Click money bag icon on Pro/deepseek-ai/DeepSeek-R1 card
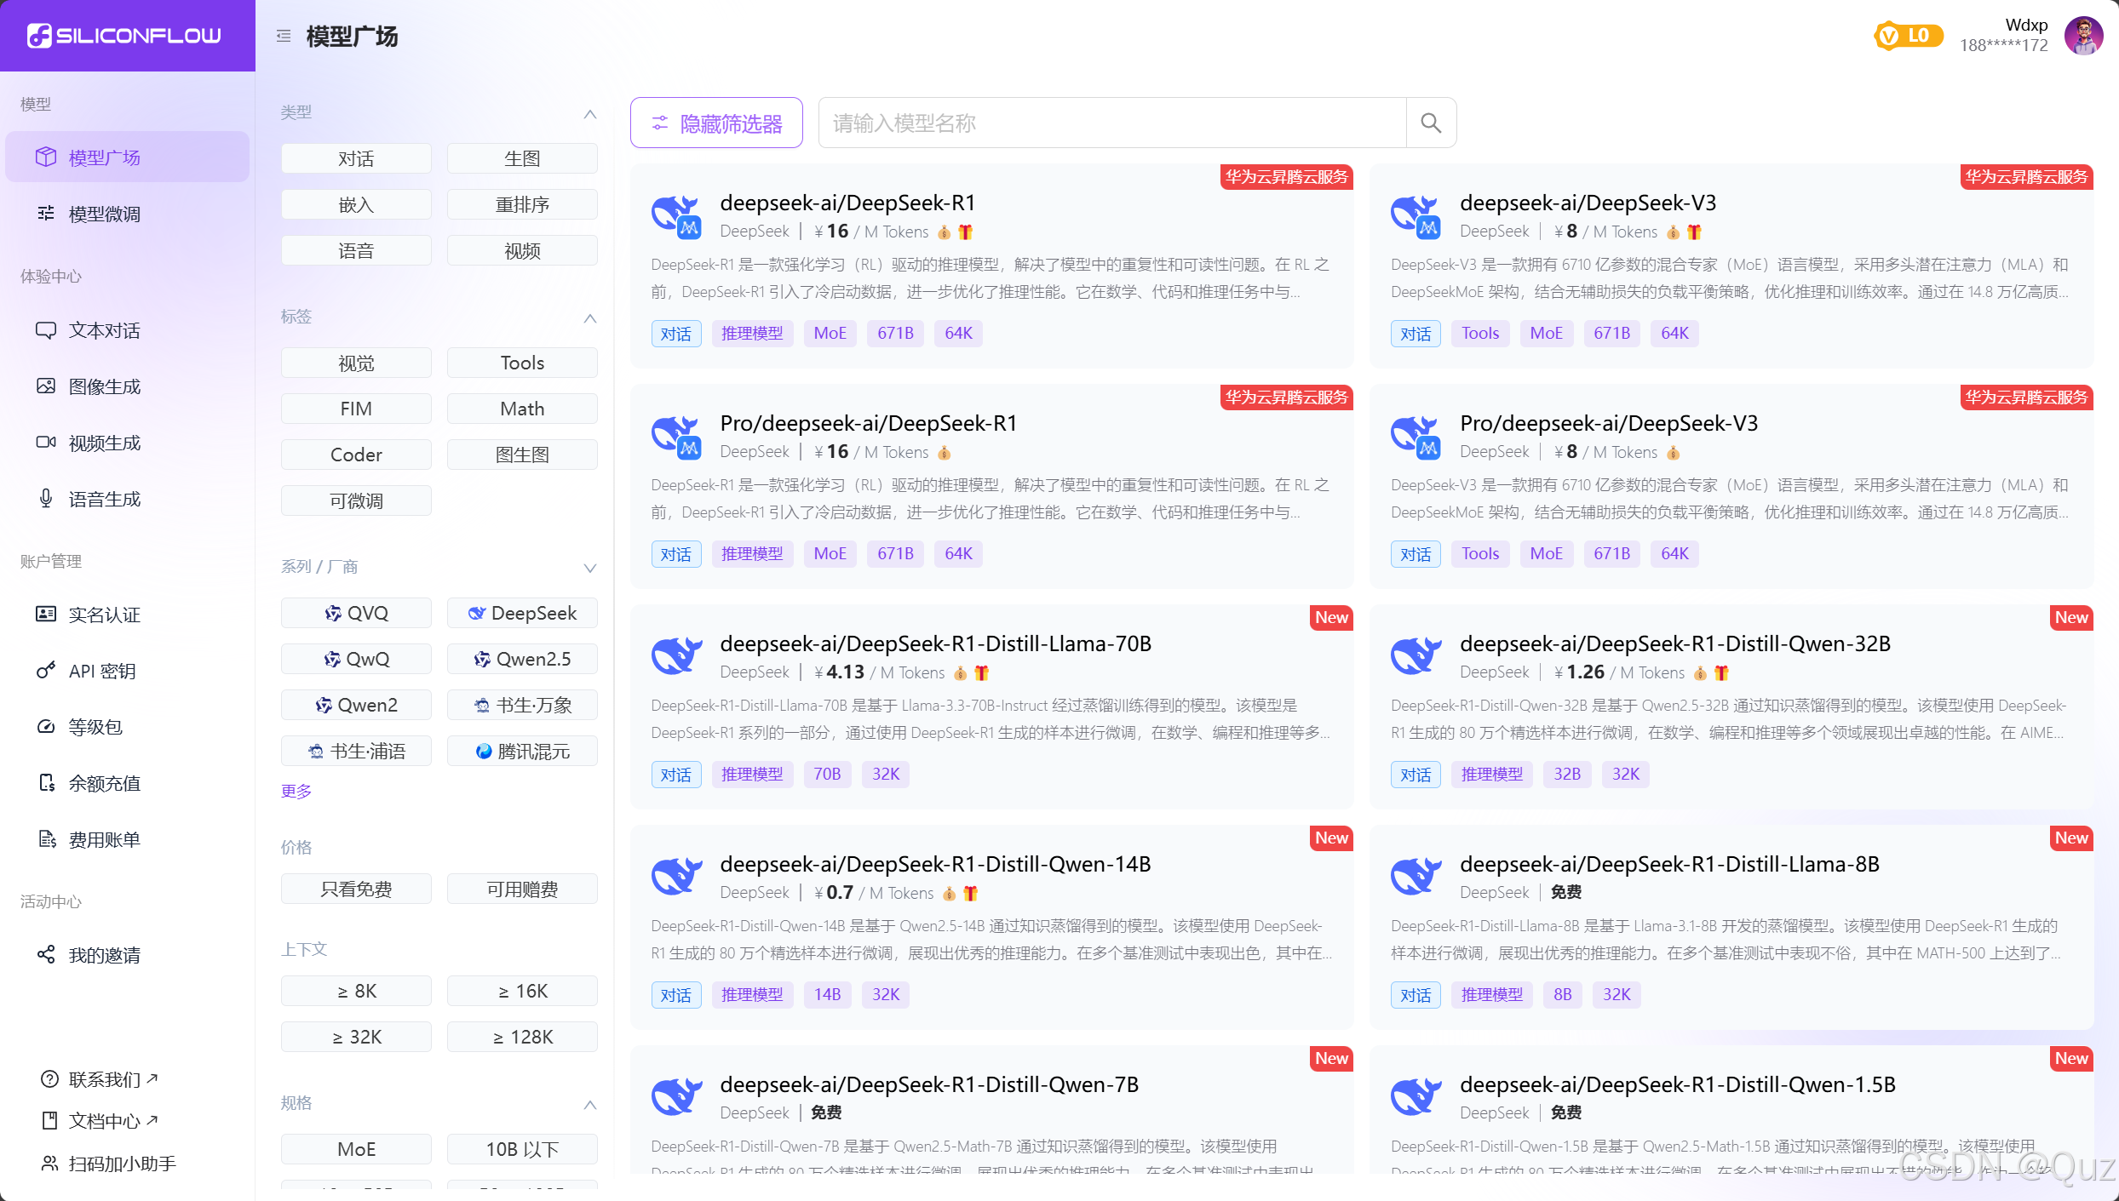 pyautogui.click(x=944, y=452)
